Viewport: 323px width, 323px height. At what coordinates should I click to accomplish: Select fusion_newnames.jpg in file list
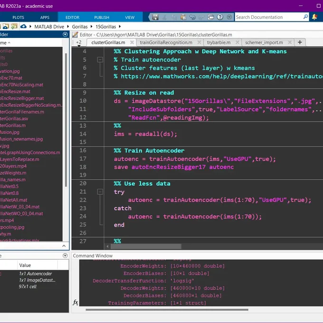point(21,139)
